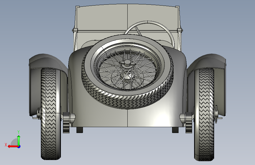Click the red X axis arrow of the triad
The image size is (255, 165).
click(13, 147)
